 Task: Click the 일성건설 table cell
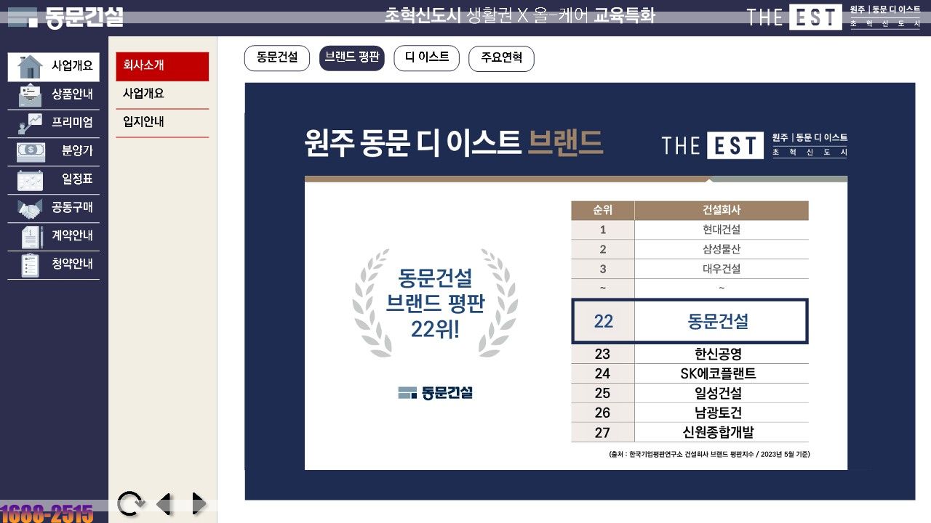[x=722, y=393]
